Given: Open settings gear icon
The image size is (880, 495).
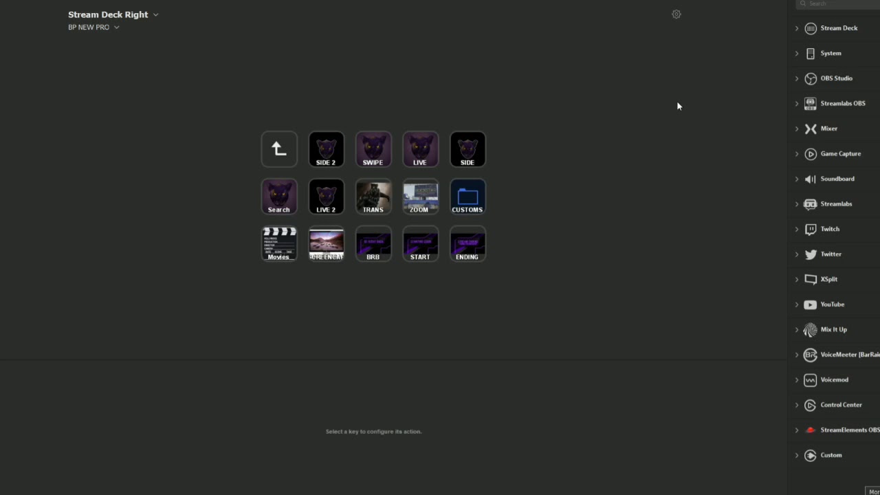Looking at the screenshot, I should (x=676, y=14).
